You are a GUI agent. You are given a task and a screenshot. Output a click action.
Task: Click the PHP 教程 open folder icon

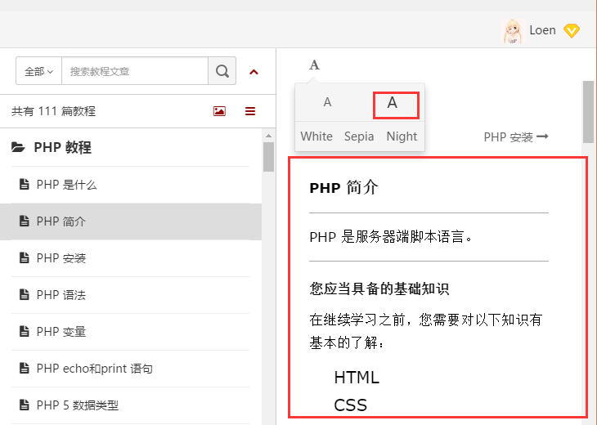pyautogui.click(x=18, y=148)
